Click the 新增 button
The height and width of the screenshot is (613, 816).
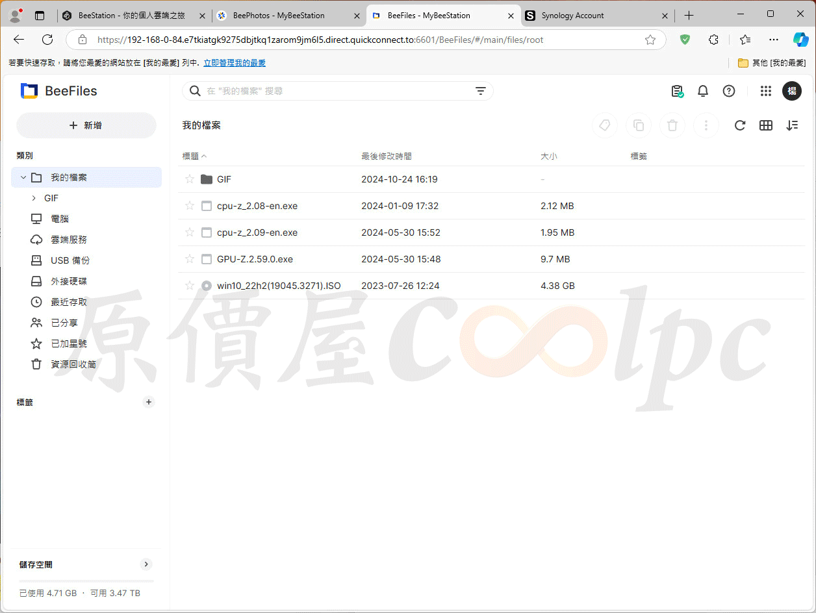(86, 125)
